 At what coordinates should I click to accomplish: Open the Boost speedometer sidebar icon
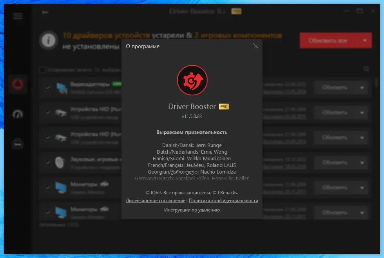(17, 114)
